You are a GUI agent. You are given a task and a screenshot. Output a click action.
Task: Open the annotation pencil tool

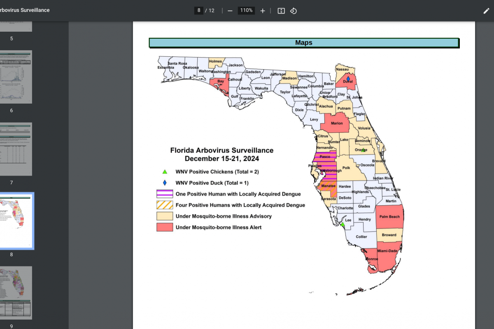(x=486, y=11)
